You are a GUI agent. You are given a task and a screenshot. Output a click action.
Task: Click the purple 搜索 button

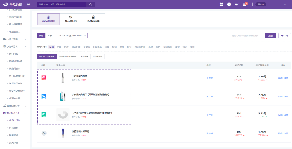click(x=270, y=36)
